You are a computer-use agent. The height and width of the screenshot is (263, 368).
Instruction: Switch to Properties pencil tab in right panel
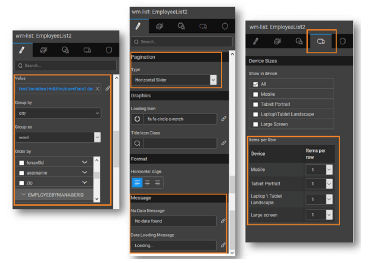(x=256, y=41)
